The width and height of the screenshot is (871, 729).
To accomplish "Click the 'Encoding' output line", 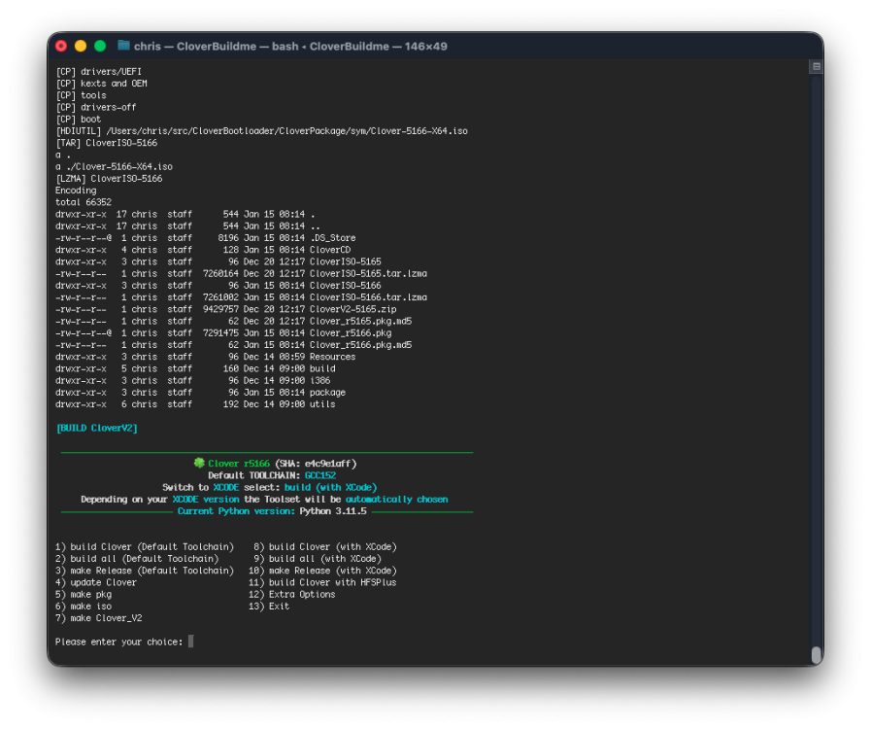I will pos(76,191).
